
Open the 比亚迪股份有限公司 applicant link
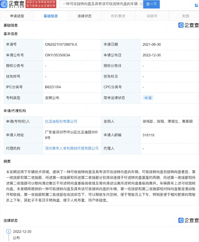61,121
